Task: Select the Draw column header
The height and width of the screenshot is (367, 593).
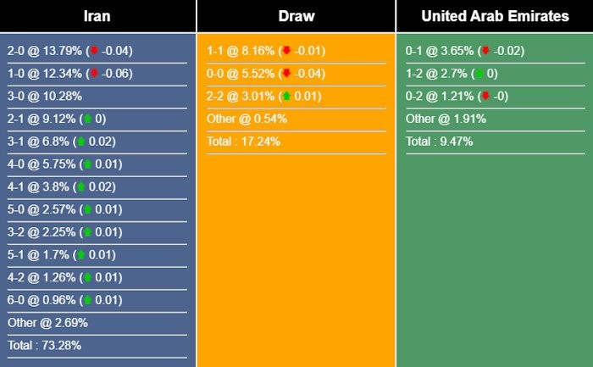Action: pyautogui.click(x=296, y=16)
